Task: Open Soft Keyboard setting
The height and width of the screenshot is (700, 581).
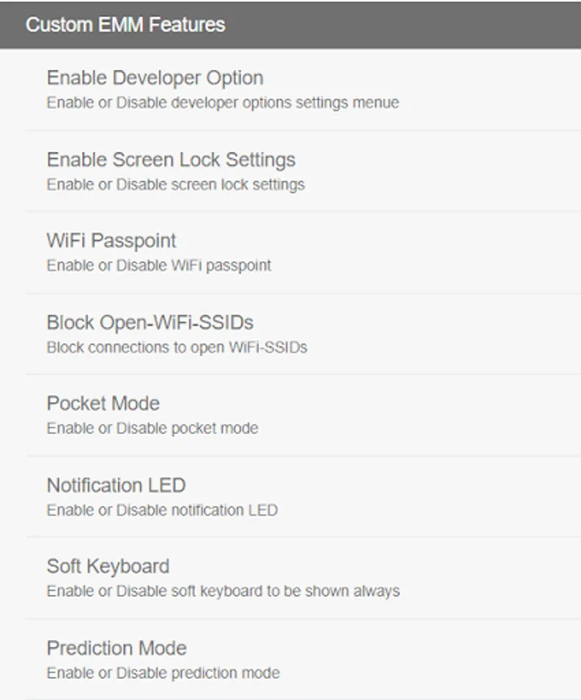Action: (303, 578)
